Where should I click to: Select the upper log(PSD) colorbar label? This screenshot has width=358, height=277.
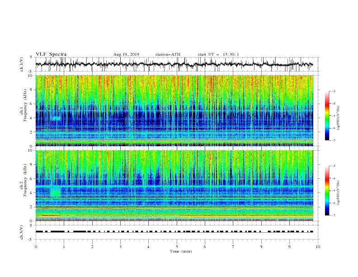click(339, 118)
